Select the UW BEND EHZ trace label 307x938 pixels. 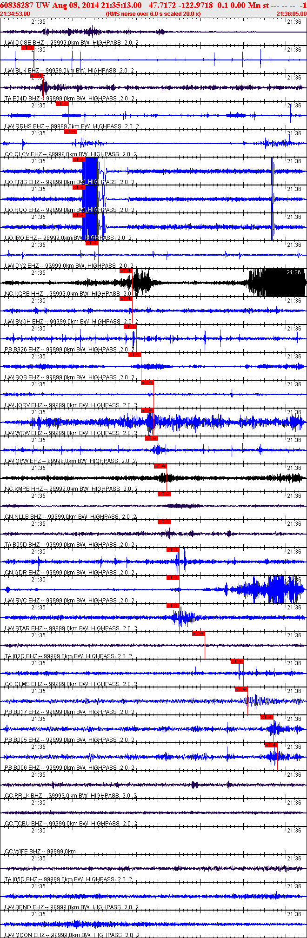click(71, 907)
